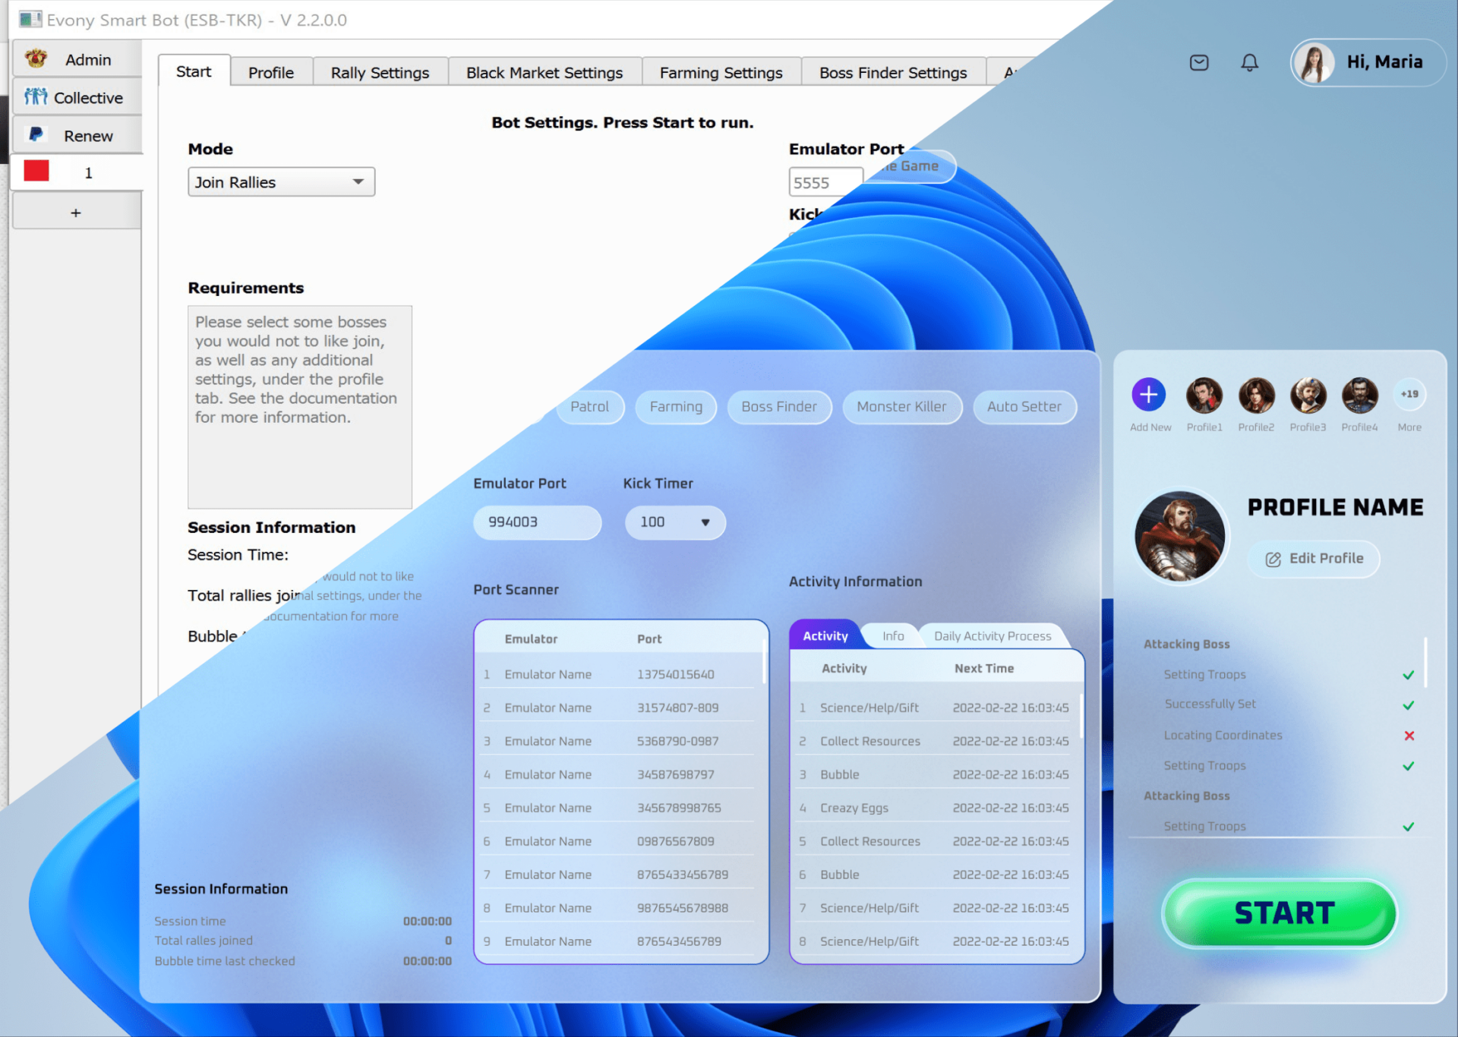Click port 34587698797 in row 4
This screenshot has width=1458, height=1037.
(x=675, y=774)
